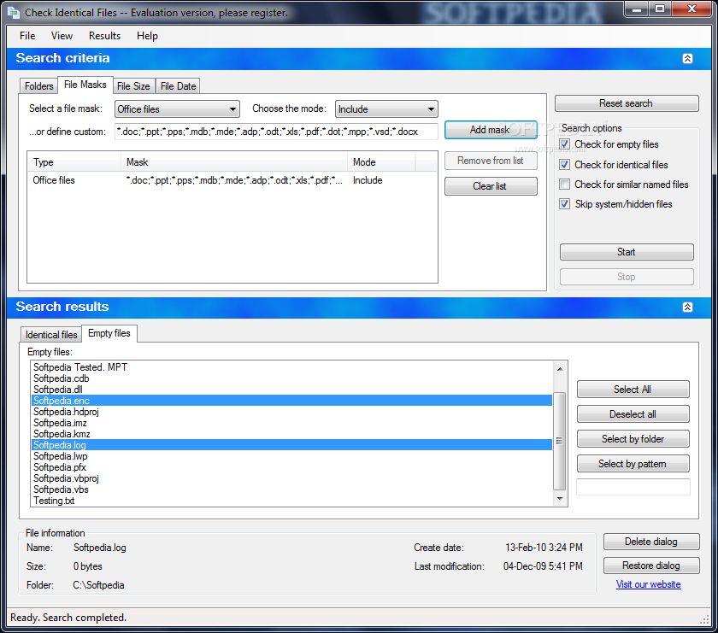Viewport: 718px width, 633px height.
Task: Open the Restore dialog
Action: pos(651,566)
